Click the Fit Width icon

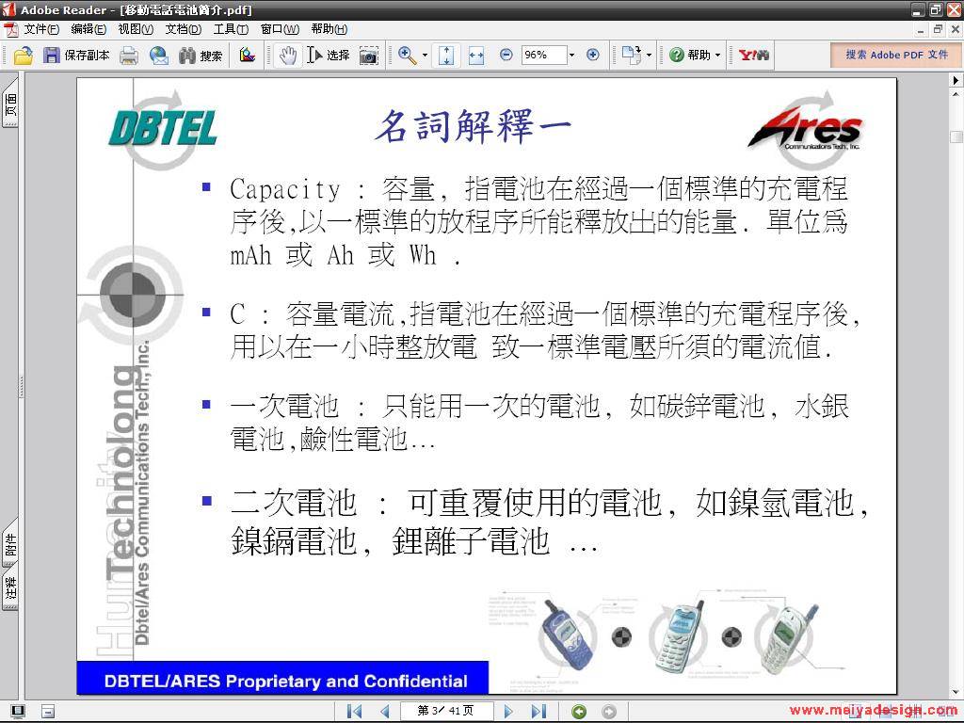(476, 56)
